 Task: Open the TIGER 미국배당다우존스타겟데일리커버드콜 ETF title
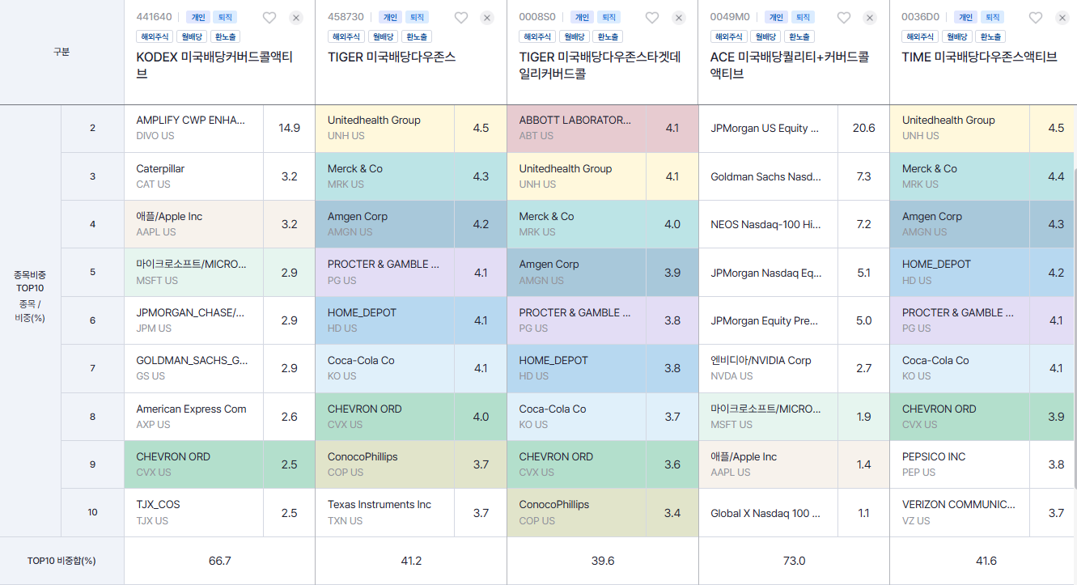(x=600, y=65)
